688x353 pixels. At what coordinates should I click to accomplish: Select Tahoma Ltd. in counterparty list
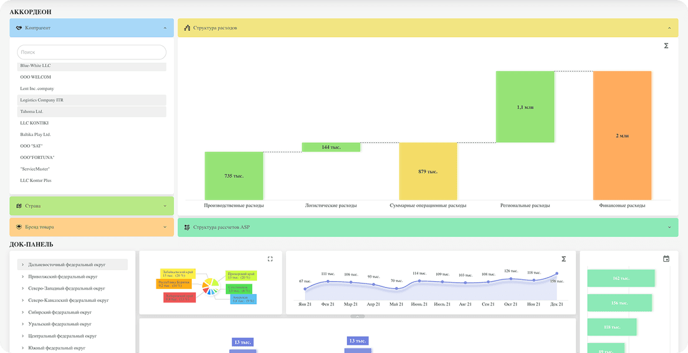tap(92, 112)
